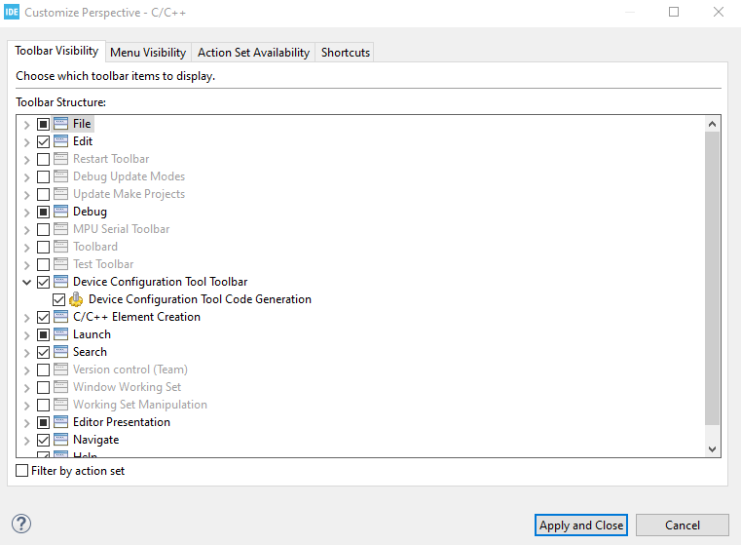Click the Launch toolbar icon
This screenshot has width=741, height=545.
60,334
